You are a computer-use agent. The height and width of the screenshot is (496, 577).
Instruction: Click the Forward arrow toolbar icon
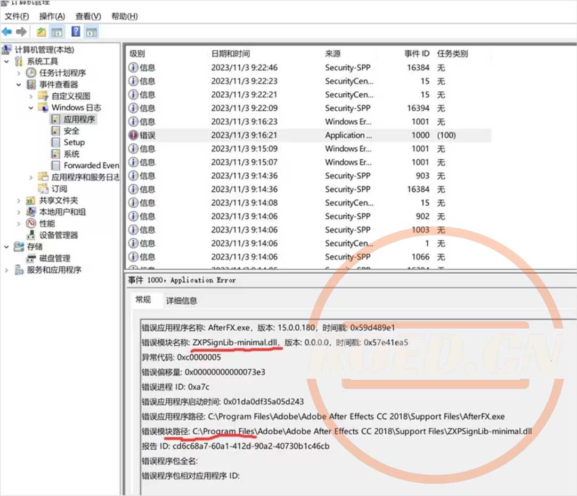[21, 32]
